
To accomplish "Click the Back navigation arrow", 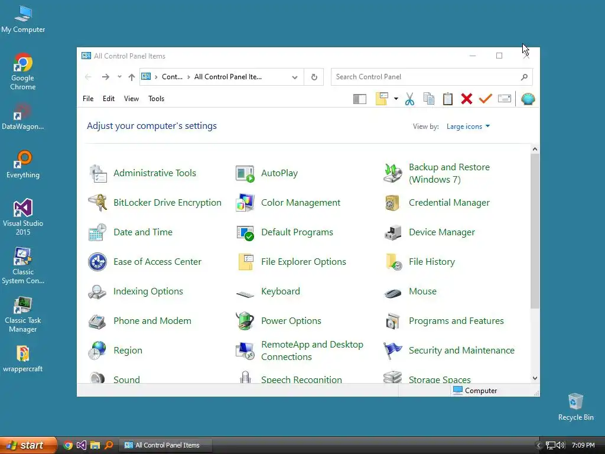I will pos(88,77).
